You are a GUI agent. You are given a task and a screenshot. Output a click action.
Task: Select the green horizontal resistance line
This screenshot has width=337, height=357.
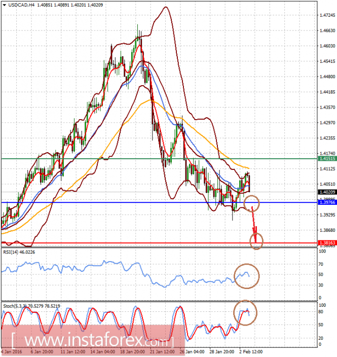tap(159, 159)
